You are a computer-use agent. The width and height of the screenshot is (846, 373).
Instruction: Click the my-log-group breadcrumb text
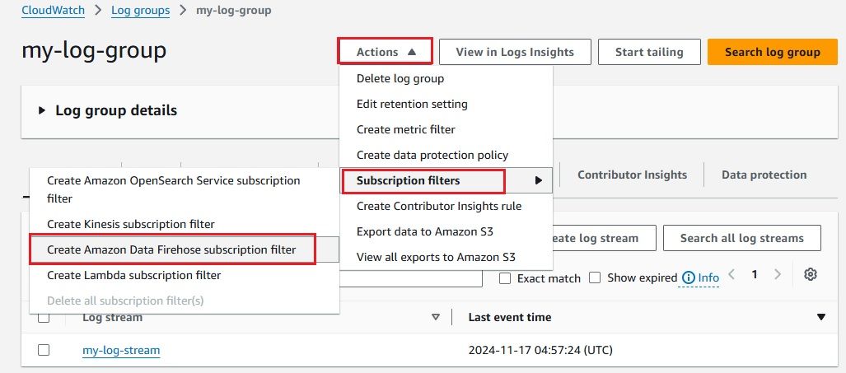(x=234, y=10)
